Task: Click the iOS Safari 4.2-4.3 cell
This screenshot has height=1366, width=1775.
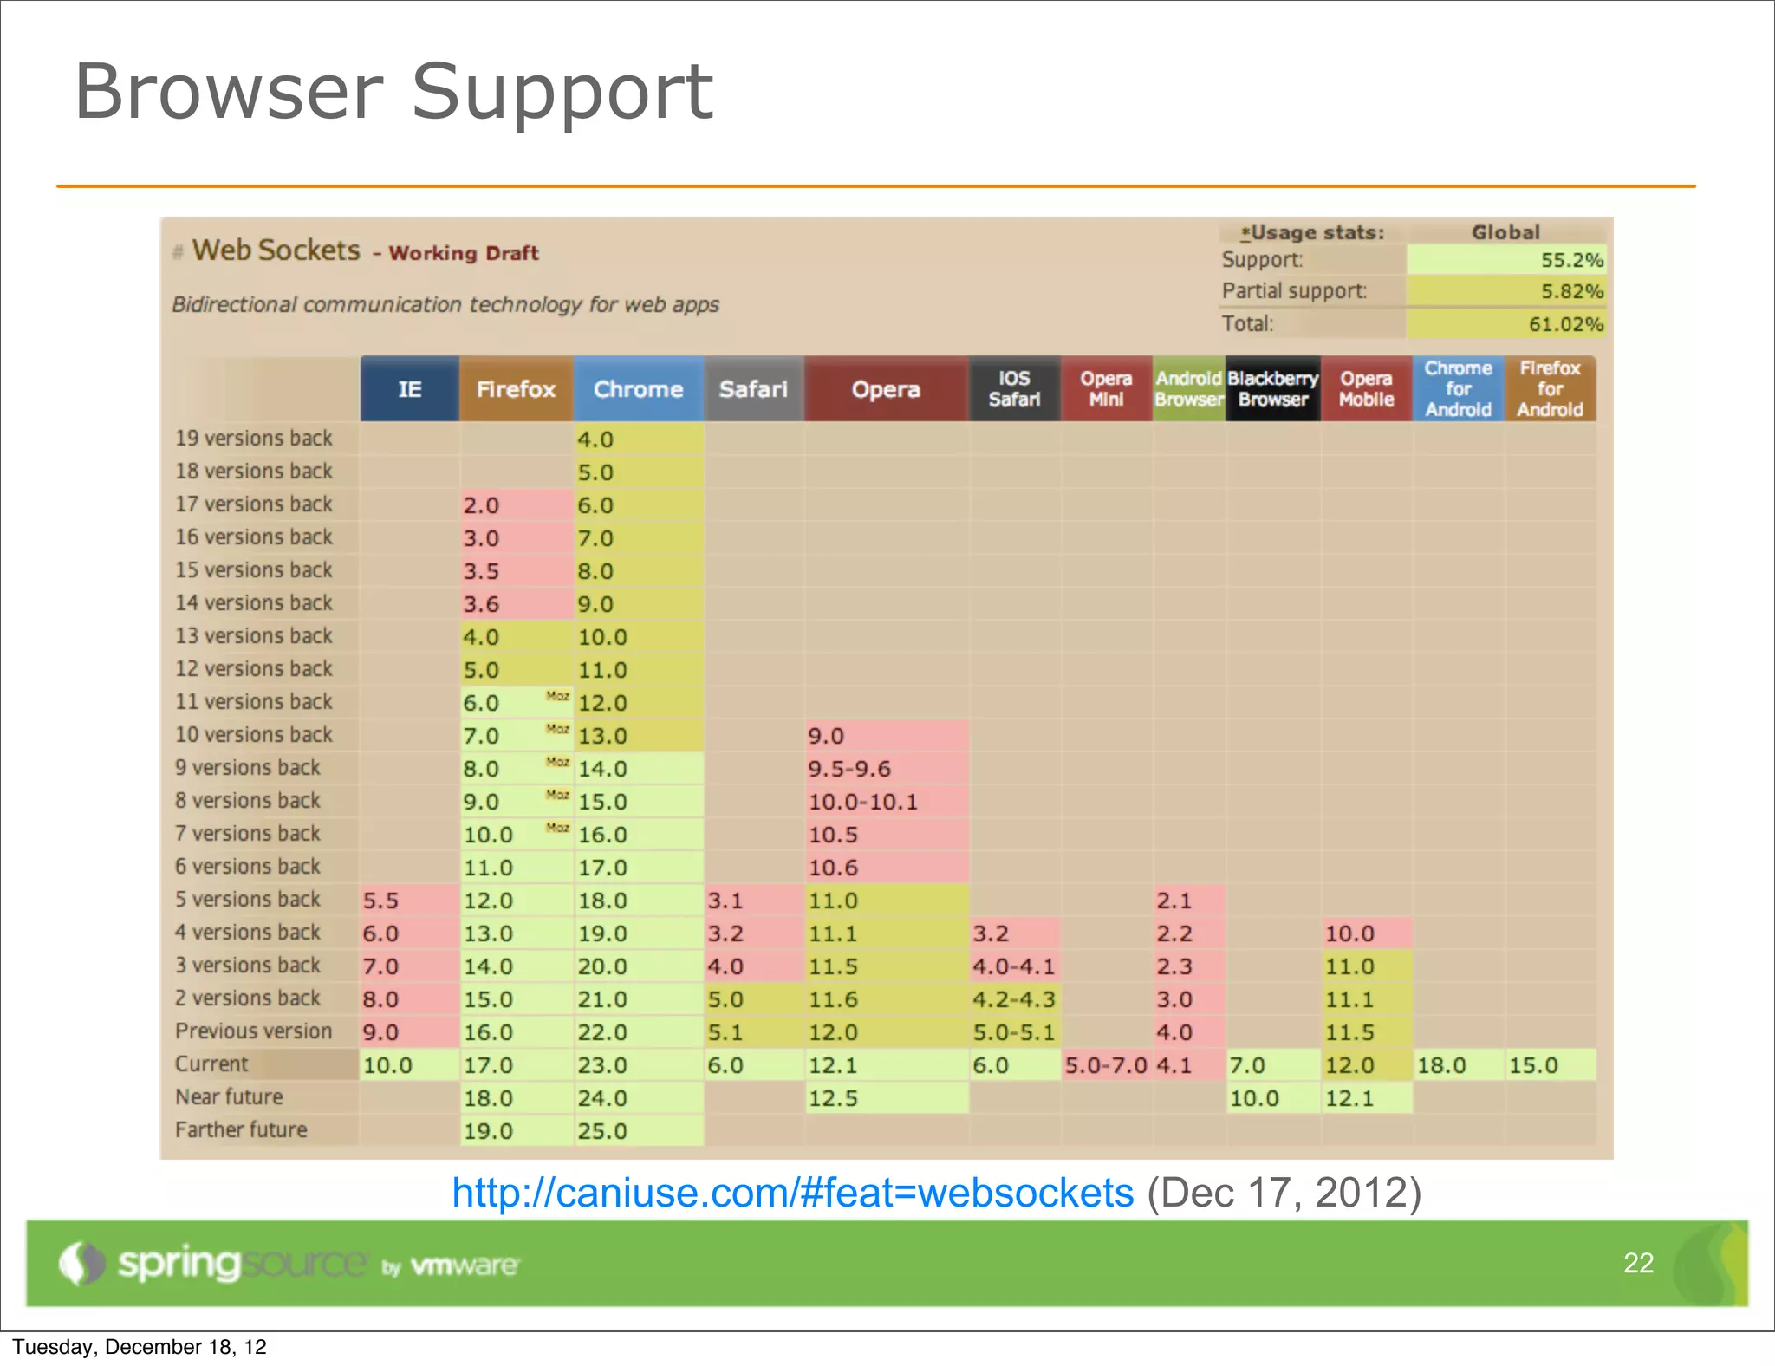Action: tap(1015, 999)
